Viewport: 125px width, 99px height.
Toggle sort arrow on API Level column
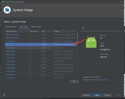point(38,31)
